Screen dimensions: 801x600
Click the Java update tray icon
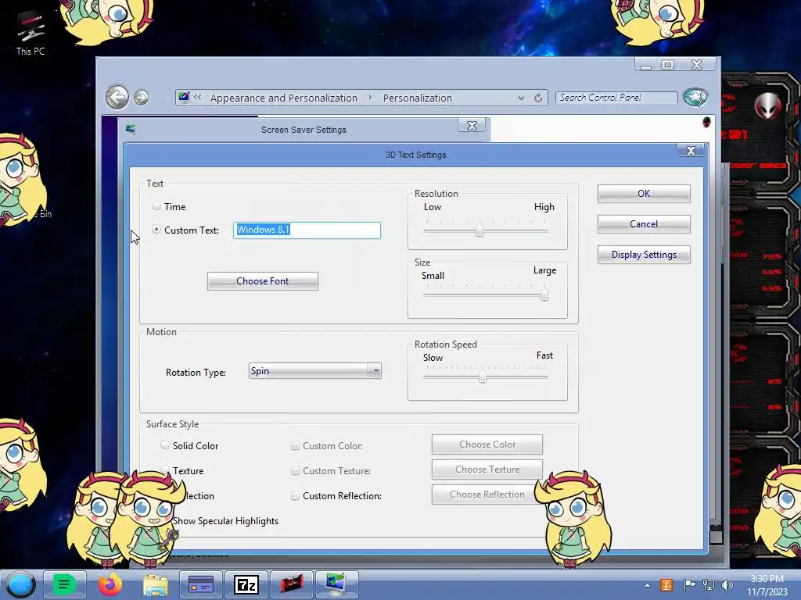pos(666,584)
